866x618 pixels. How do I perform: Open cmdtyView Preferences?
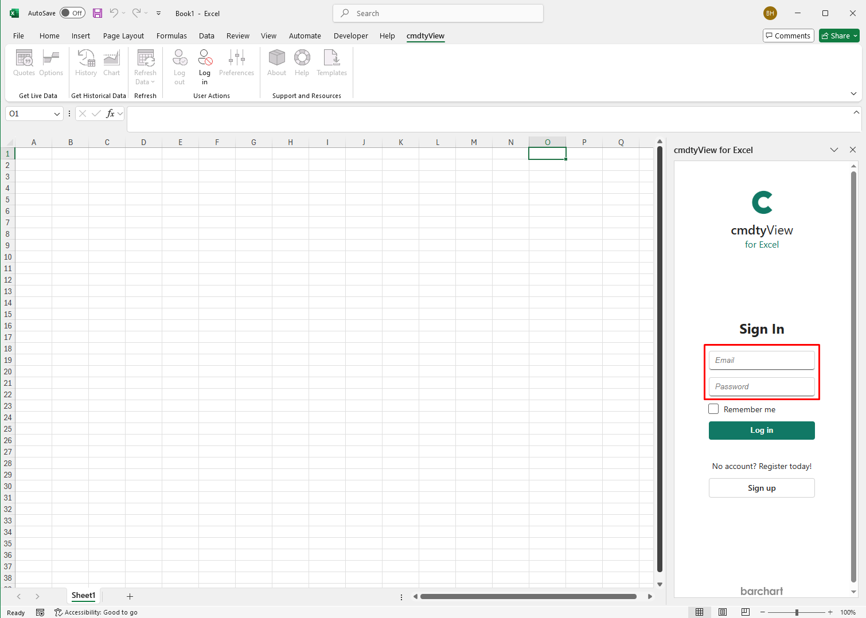[236, 63]
